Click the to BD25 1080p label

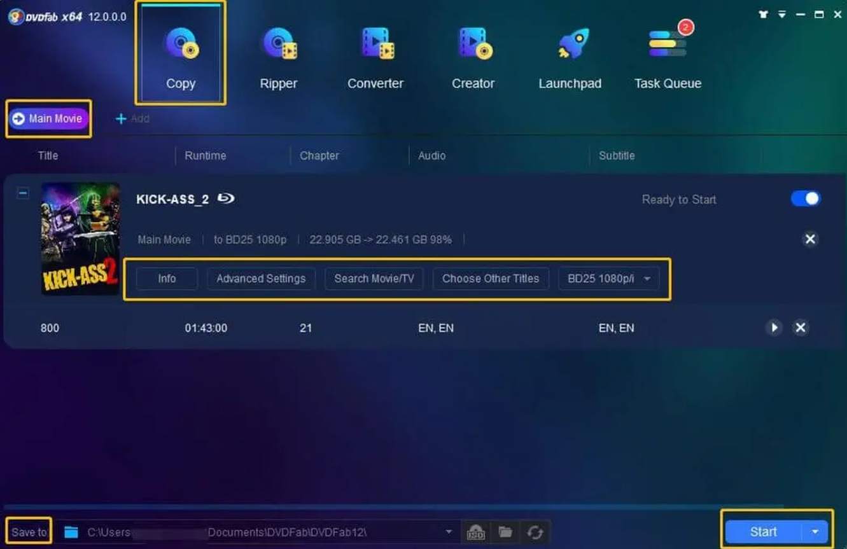click(x=250, y=240)
